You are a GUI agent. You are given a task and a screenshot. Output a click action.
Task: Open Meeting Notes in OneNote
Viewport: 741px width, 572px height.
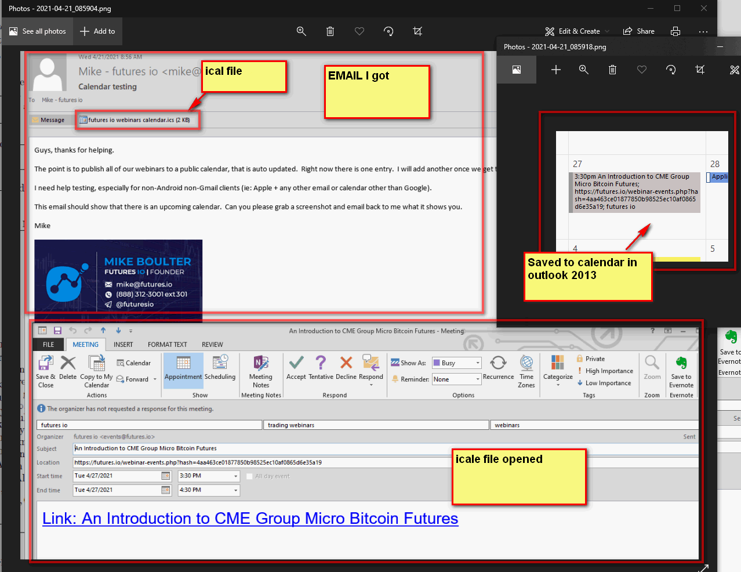(261, 372)
